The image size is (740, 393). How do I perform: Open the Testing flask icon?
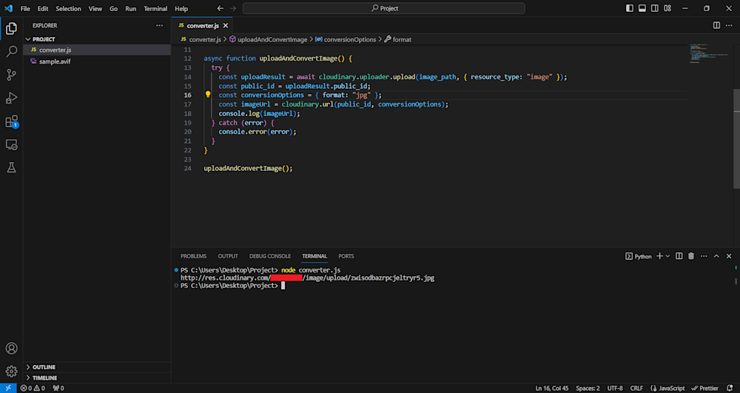point(11,168)
